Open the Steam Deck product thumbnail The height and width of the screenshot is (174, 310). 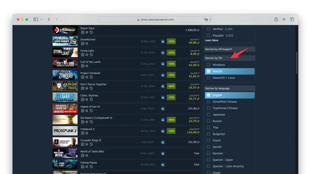click(65, 30)
